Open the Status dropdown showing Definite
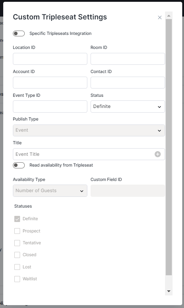Viewport: 184px width, 308px height. click(128, 107)
